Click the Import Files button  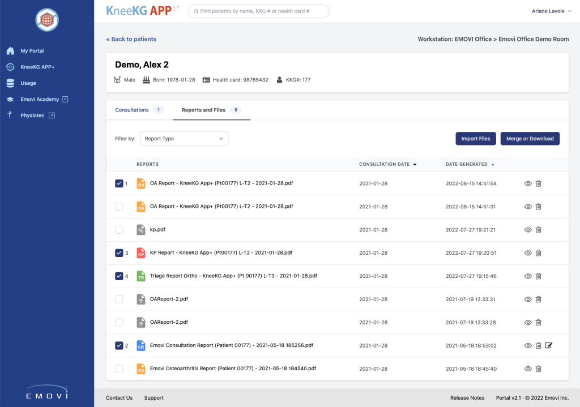tap(476, 139)
